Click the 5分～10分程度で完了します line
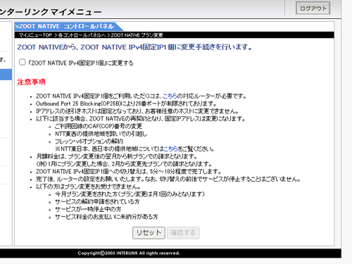Viewport: 352px width, 264px height. pyautogui.click(x=128, y=171)
